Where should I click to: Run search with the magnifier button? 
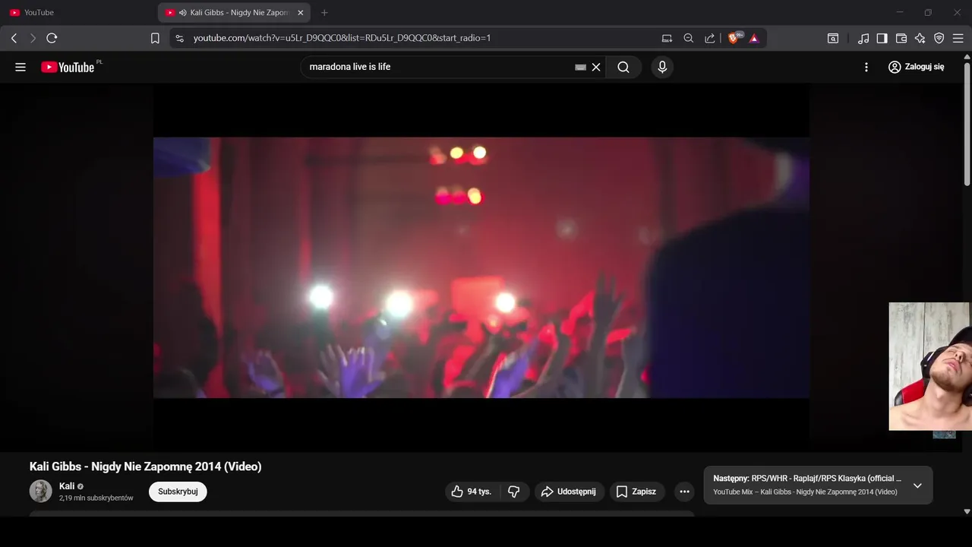[623, 67]
